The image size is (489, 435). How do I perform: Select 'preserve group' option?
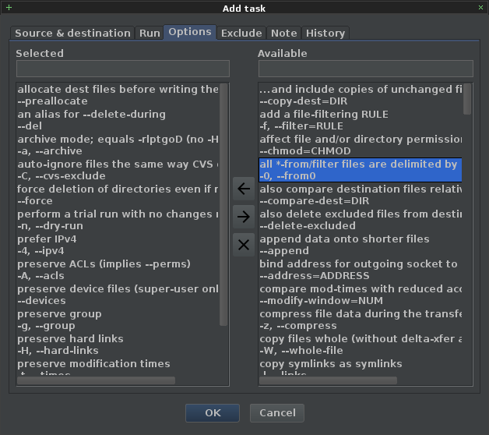(118, 320)
